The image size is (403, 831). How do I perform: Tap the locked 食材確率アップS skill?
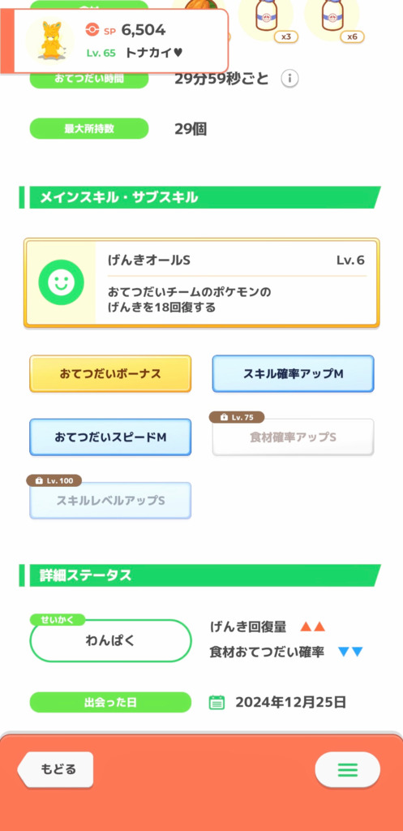294,437
